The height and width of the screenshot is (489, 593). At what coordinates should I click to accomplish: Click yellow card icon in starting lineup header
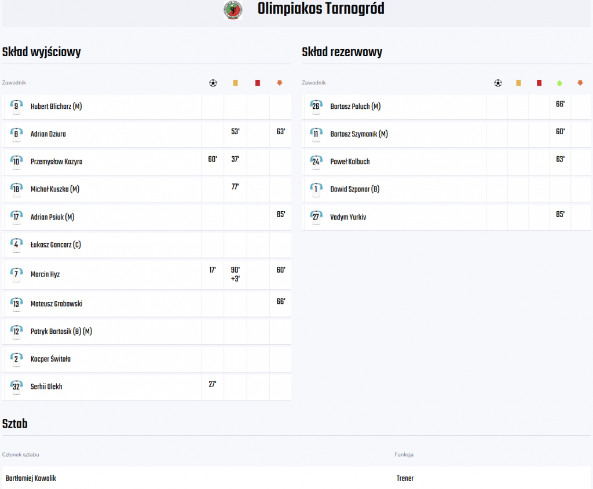tap(235, 83)
